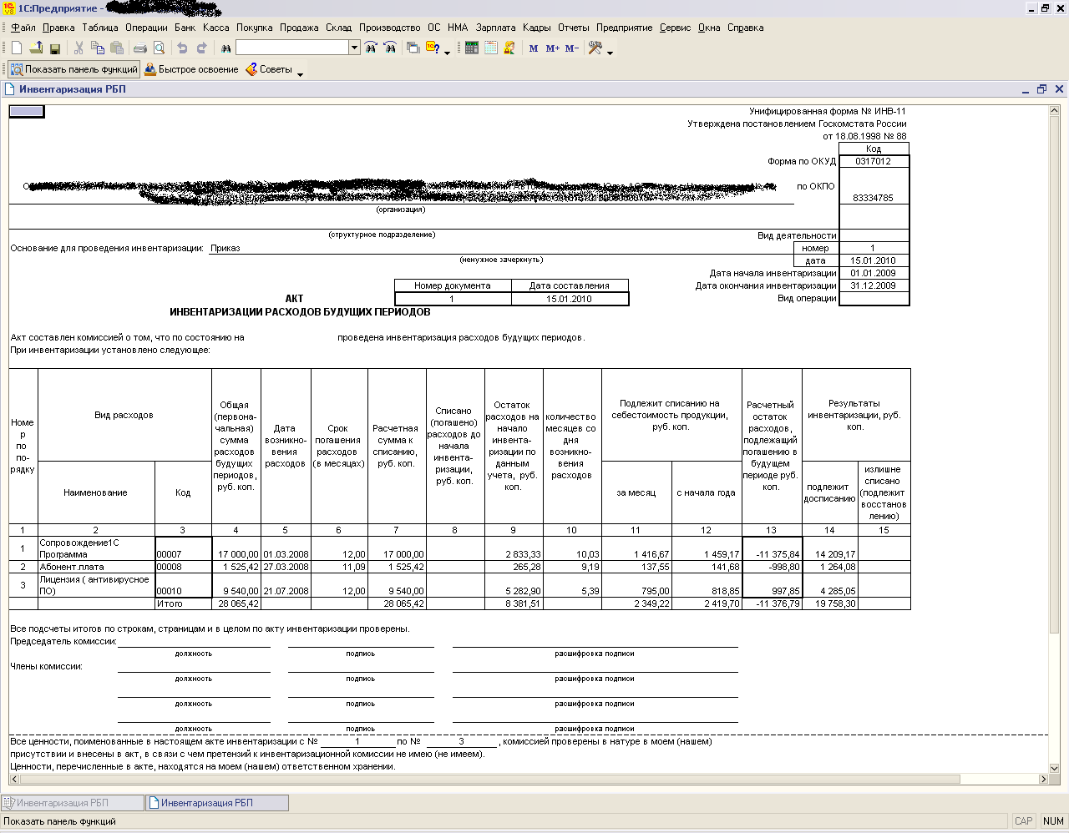
Task: Select cell with code 00007
Action: 183,548
